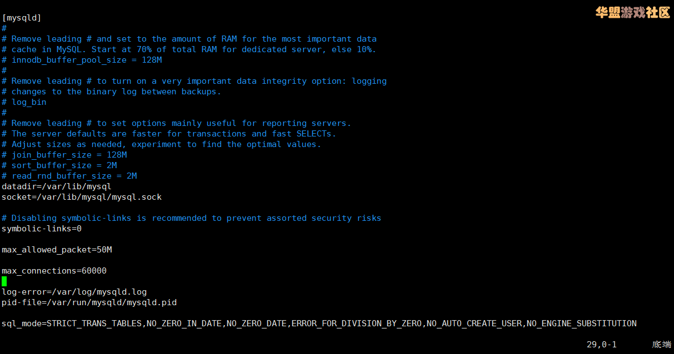
Task: Click the 29,0-1 cursor position indicator
Action: [602, 345]
